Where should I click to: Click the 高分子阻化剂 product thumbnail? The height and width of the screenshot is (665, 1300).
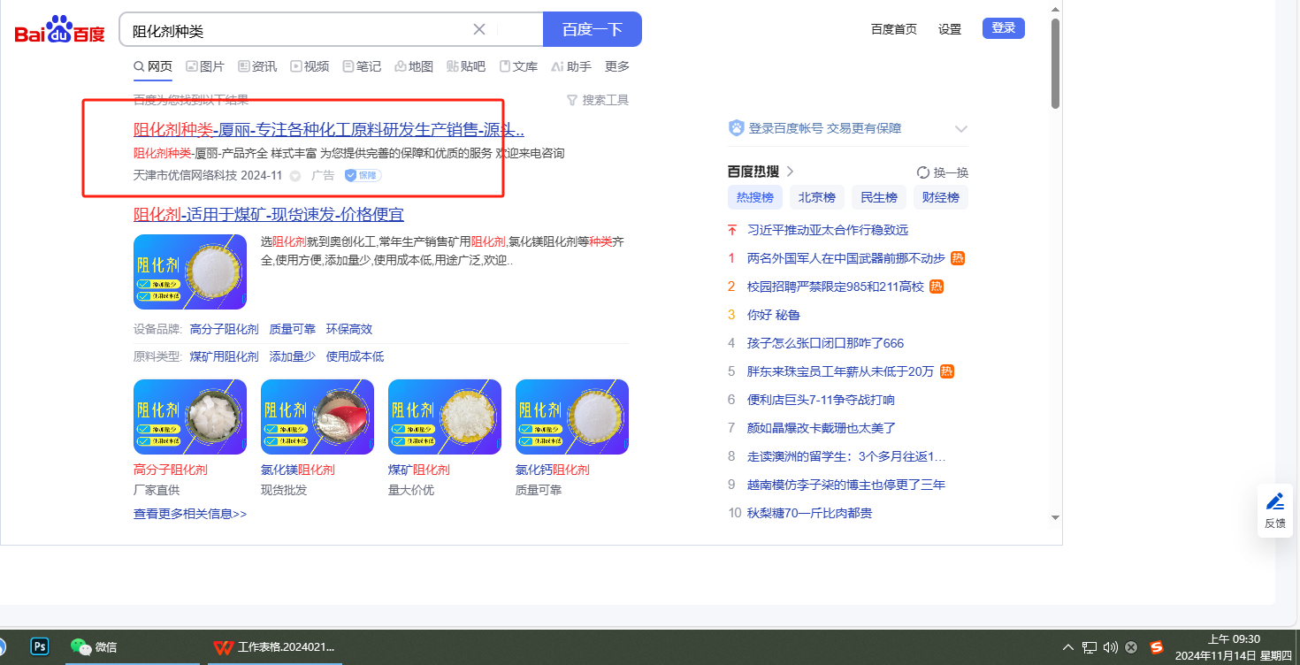190,417
